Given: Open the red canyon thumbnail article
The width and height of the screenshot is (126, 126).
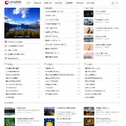Looking at the screenshot, I should point(49,111).
